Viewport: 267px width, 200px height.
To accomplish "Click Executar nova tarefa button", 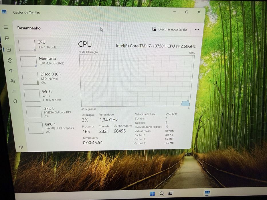I will coord(169,29).
